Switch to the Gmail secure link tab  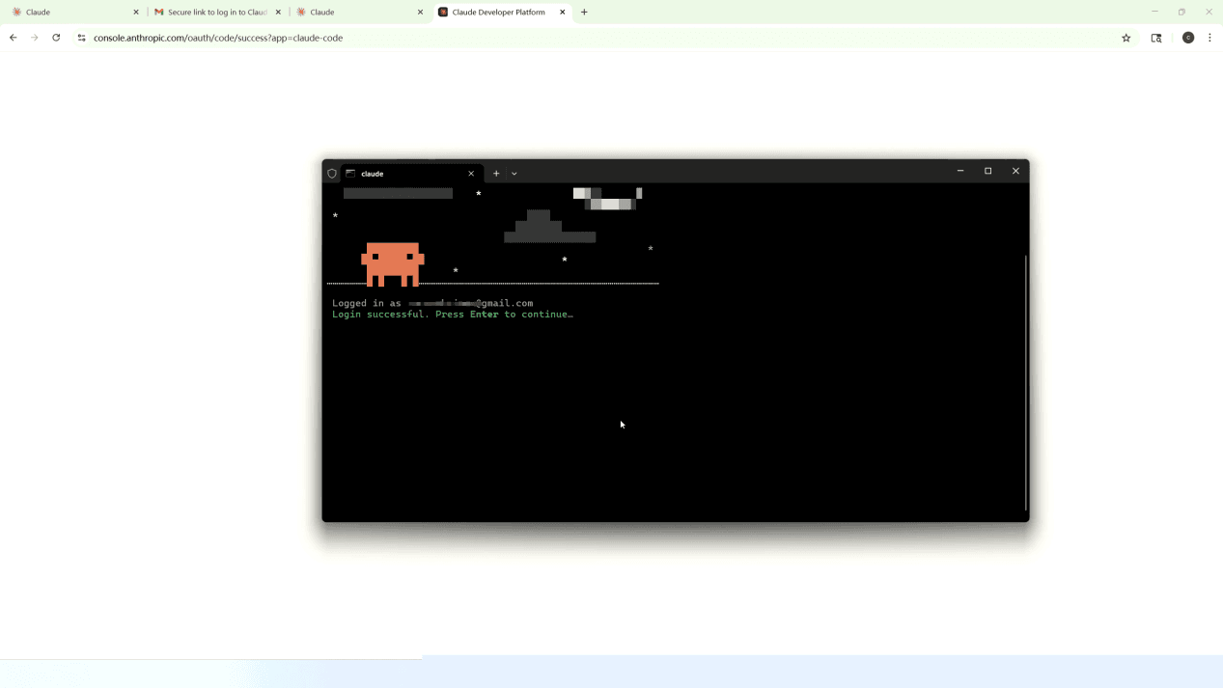[214, 13]
